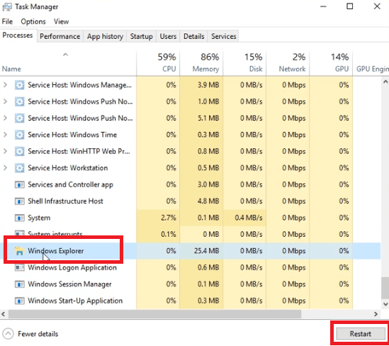The height and width of the screenshot is (346, 389).
Task: Click the horizontal scrollbar thumb
Action: (154, 314)
